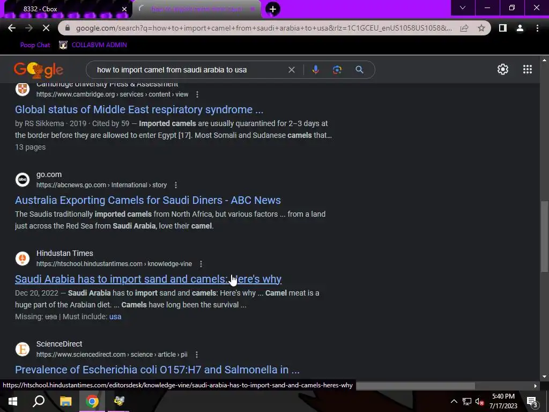
Task: Open the clock showing 5:40 PM
Action: tap(503, 401)
